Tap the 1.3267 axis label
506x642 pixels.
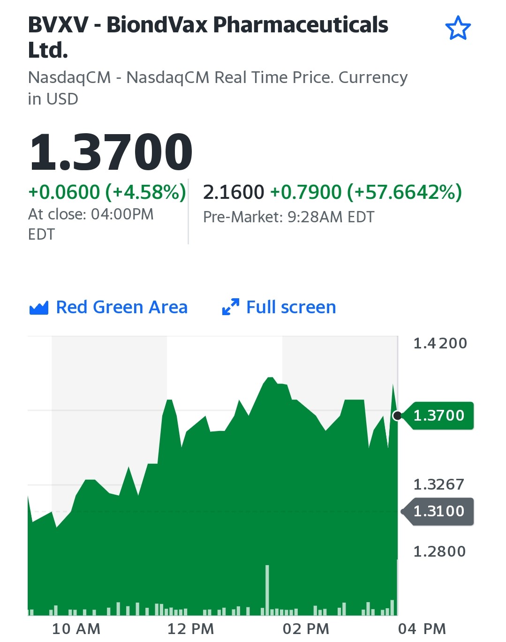point(439,484)
